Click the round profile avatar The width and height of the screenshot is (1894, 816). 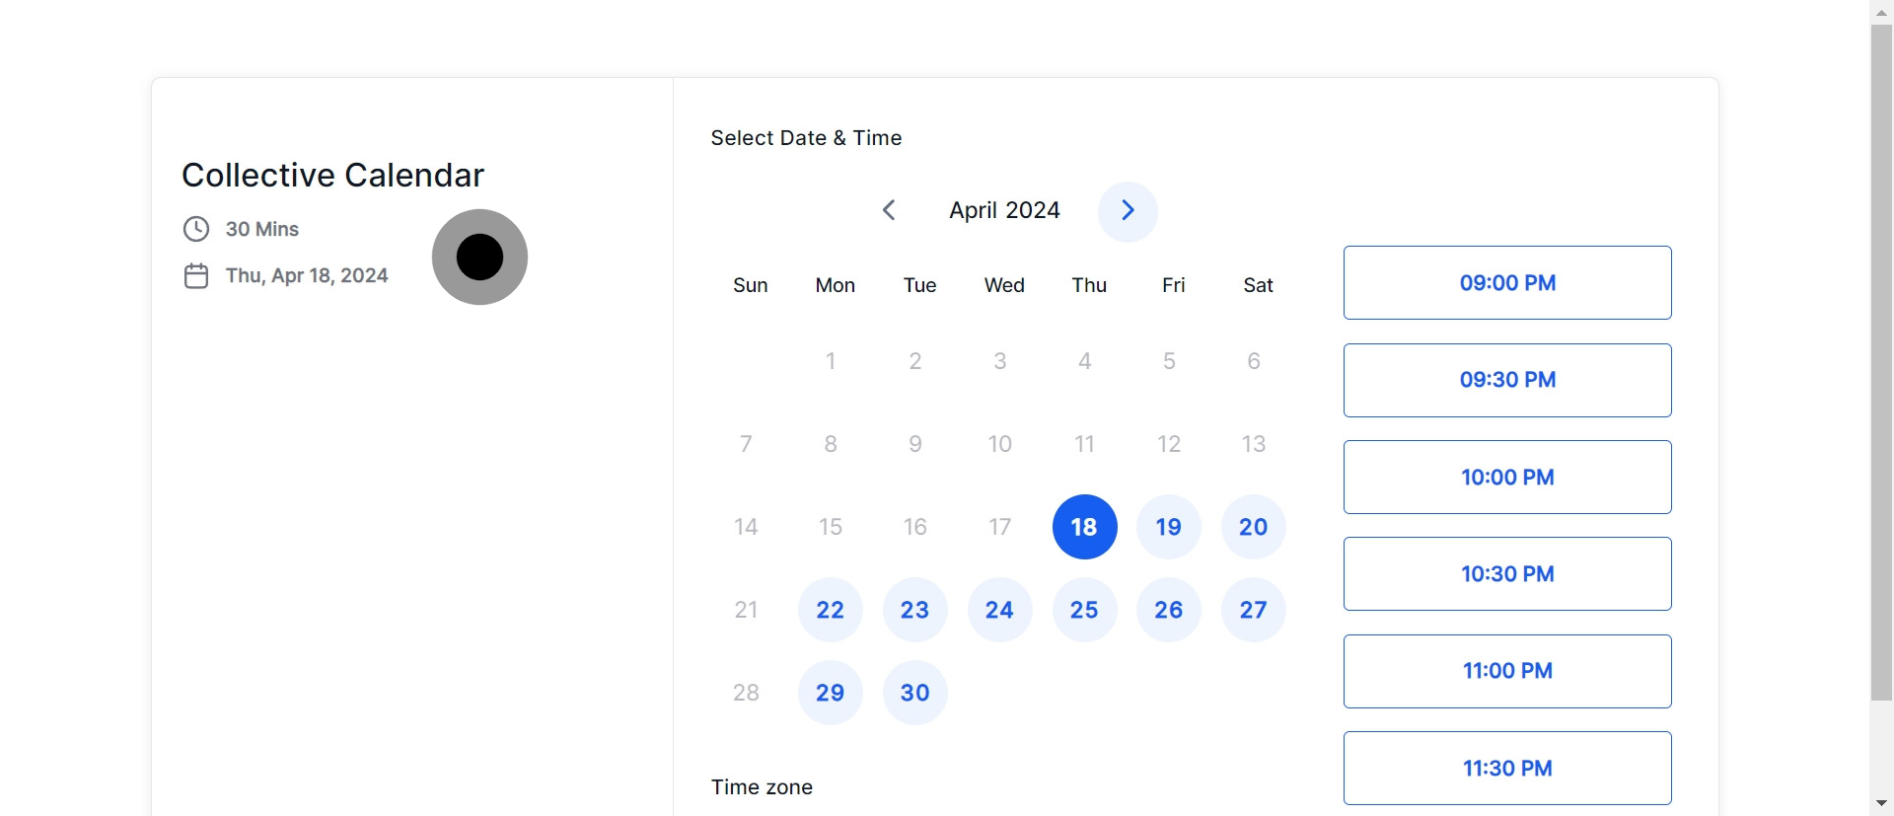[x=479, y=257]
